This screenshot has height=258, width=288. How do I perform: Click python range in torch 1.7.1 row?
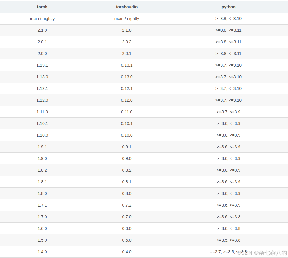point(228,205)
